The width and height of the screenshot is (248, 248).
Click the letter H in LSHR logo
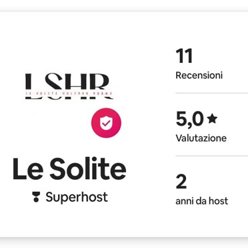78,86
